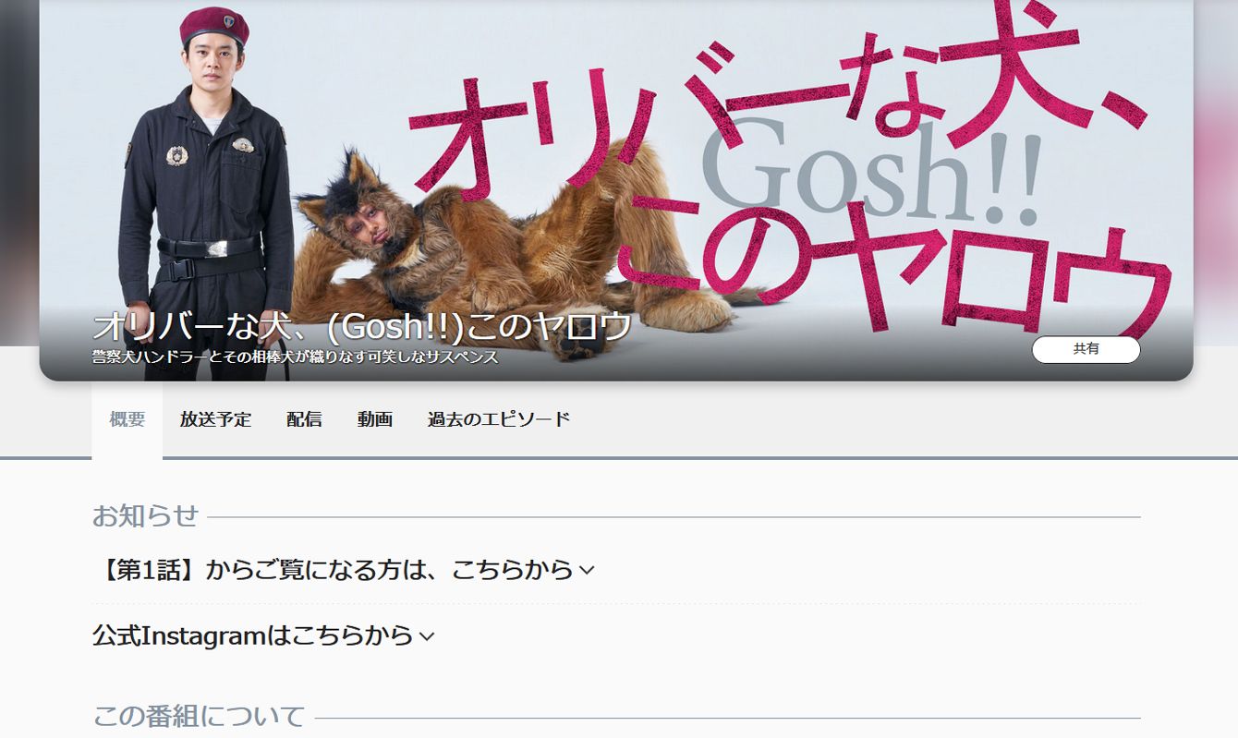Click the police badge on the man's uniform
This screenshot has height=738, width=1238.
coord(177,154)
